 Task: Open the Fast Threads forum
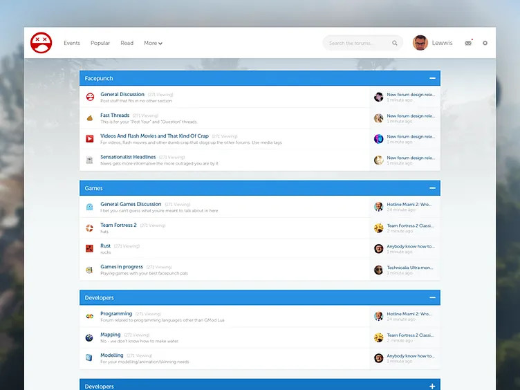[115, 115]
